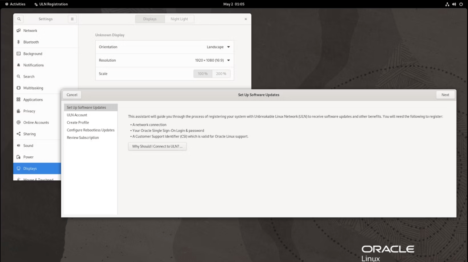This screenshot has width=468, height=262.
Task: Click the Online Accounts icon
Action: (19, 122)
